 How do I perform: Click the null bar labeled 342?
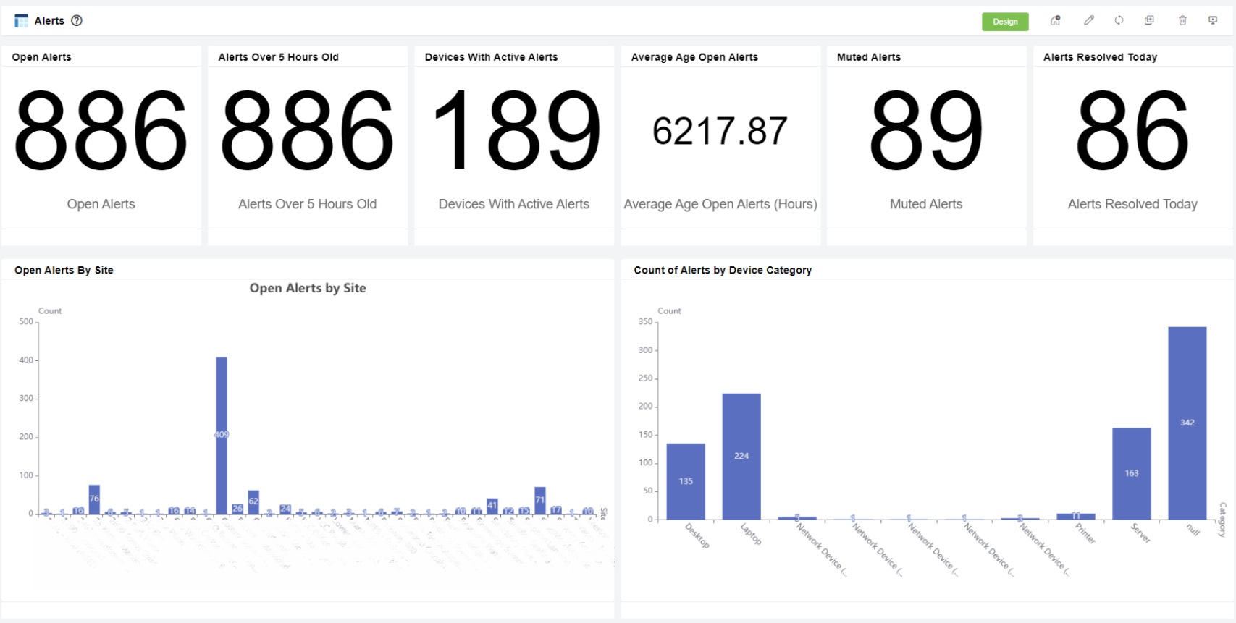1187,423
